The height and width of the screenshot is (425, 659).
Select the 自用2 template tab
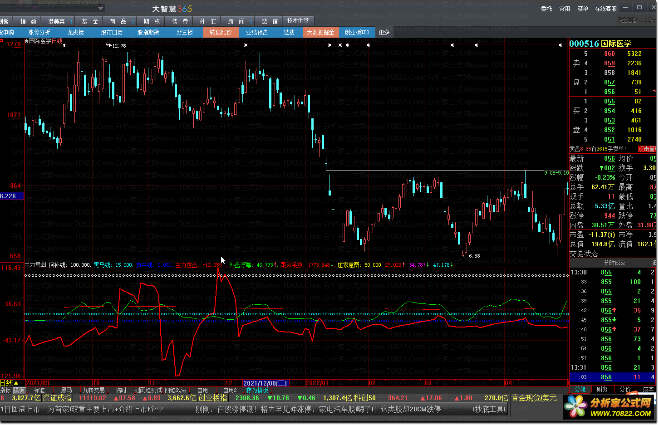pyautogui.click(x=230, y=390)
